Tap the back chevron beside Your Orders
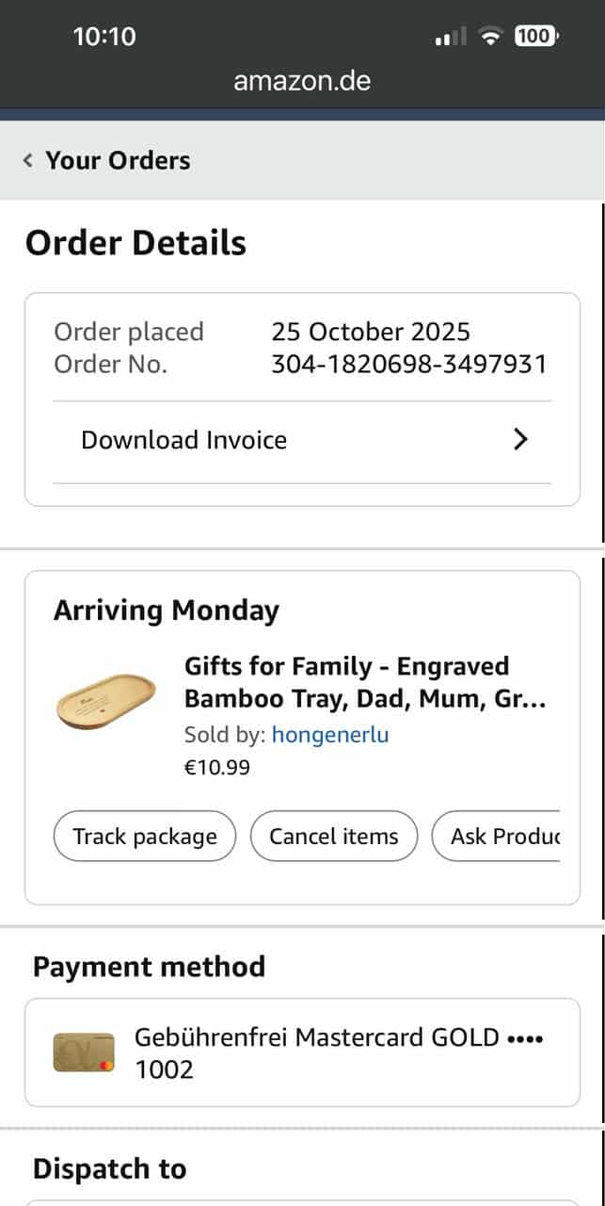This screenshot has height=1206, width=605. (28, 161)
